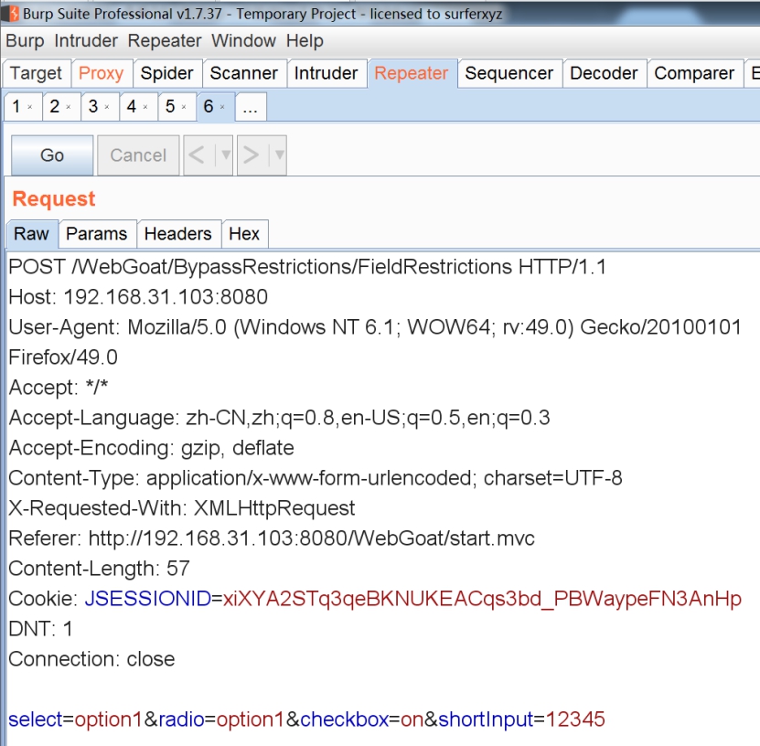This screenshot has width=760, height=746.
Task: Switch to the Target tab
Action: (37, 74)
